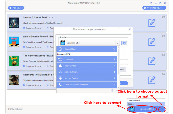Expand Lossless category
This screenshot has height=114, width=173.
[x=87, y=59]
